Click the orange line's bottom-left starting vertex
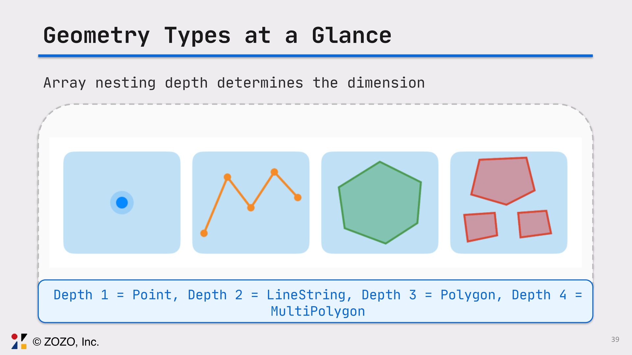 click(204, 233)
